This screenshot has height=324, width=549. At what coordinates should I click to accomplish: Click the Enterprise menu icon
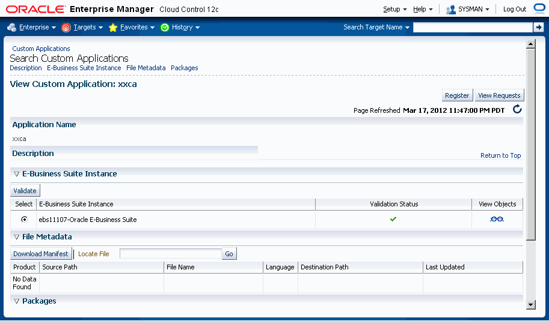[x=11, y=27]
